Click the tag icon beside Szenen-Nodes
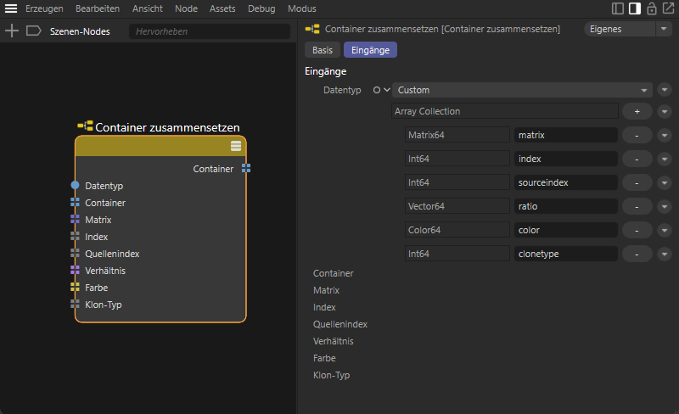The image size is (679, 414). click(34, 31)
